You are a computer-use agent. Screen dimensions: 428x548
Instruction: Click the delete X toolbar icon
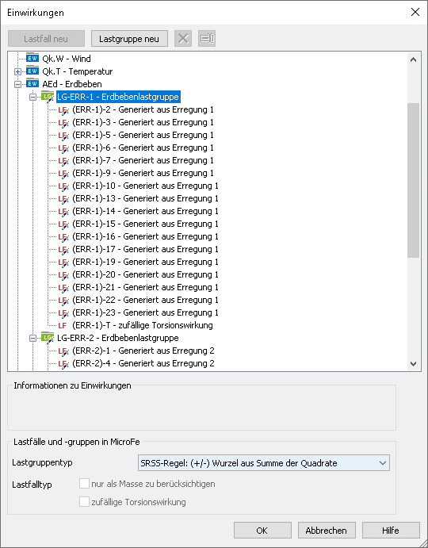coord(183,38)
